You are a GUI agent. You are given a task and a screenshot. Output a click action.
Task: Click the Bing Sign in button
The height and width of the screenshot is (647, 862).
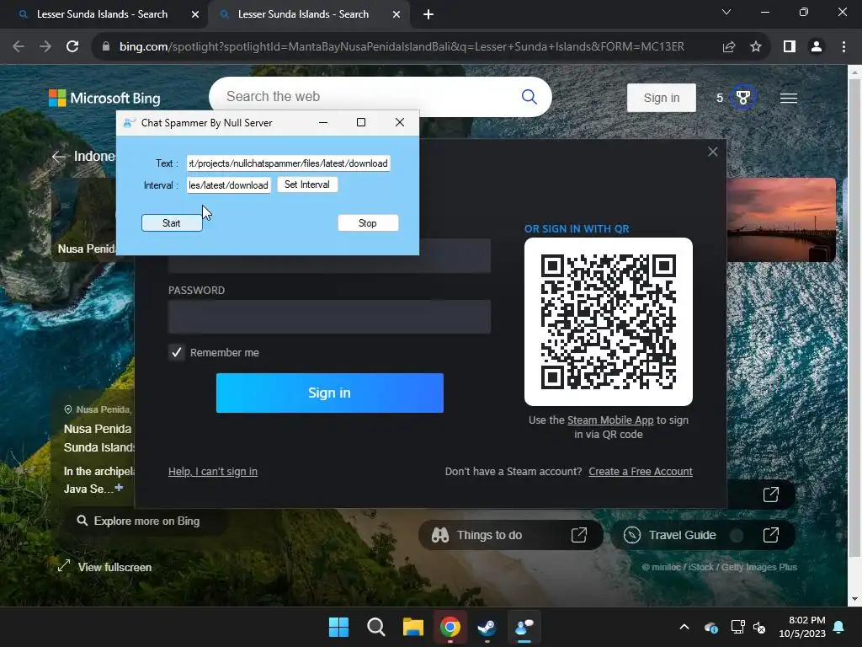click(662, 98)
